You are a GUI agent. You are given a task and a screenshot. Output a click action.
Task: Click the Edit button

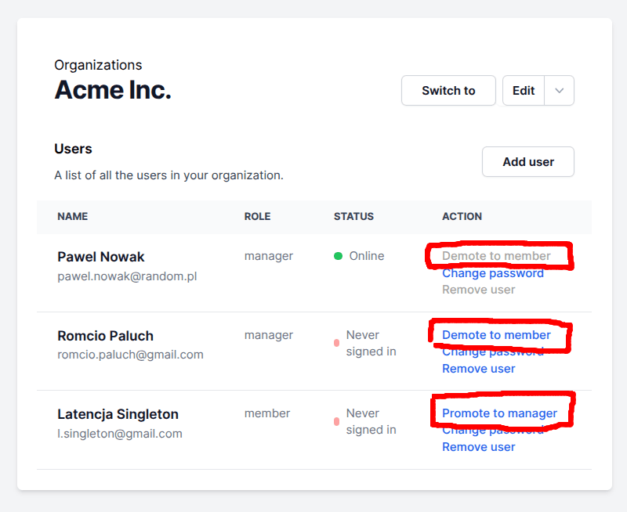pos(524,91)
